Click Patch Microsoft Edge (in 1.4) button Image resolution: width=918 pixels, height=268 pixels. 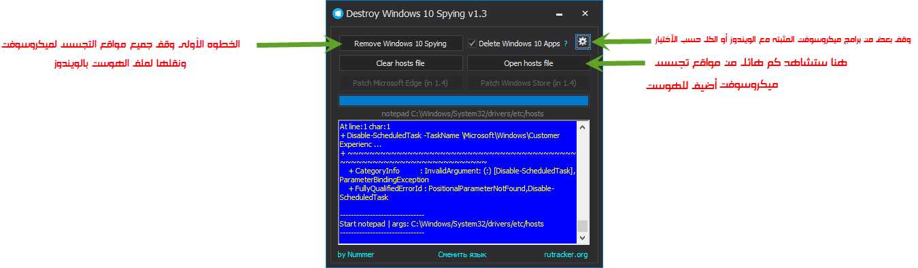tap(401, 83)
